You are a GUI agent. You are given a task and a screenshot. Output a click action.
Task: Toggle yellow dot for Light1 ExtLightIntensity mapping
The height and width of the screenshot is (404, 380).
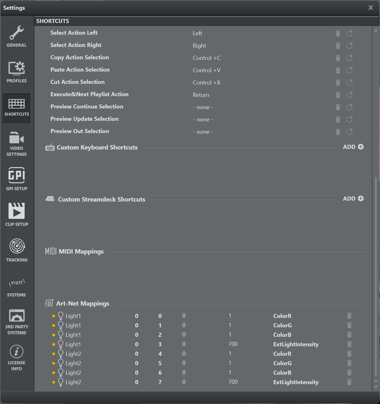coord(54,344)
